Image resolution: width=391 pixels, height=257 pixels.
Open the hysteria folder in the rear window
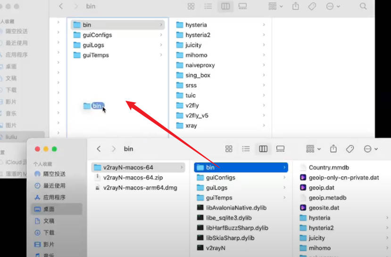[x=220, y=25]
